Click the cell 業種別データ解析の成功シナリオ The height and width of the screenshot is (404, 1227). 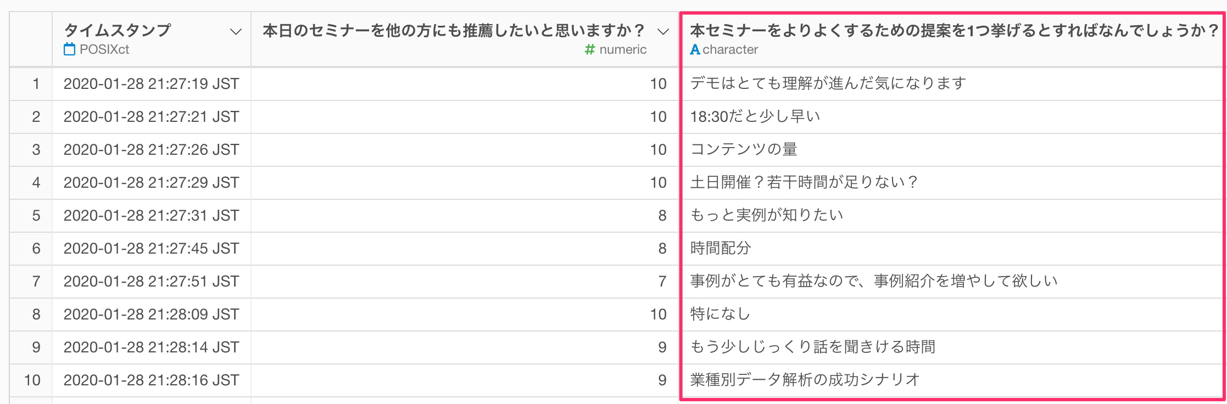click(805, 380)
